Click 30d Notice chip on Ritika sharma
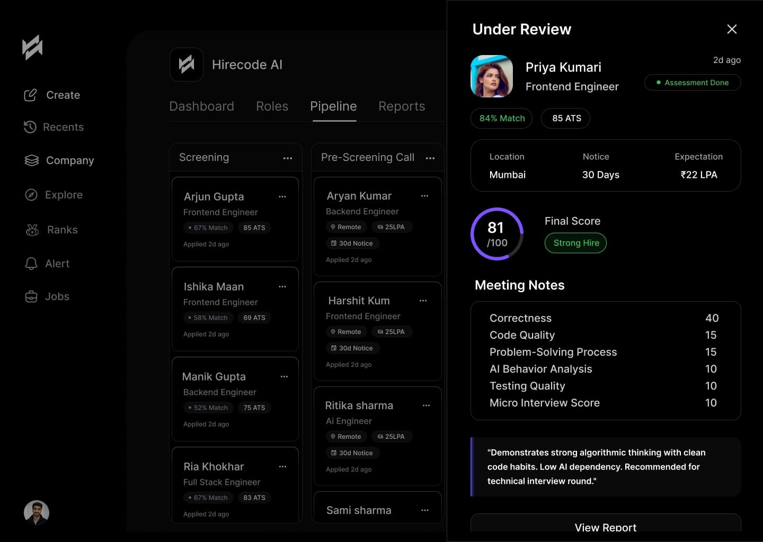Screen dimensions: 763x542 (352, 453)
